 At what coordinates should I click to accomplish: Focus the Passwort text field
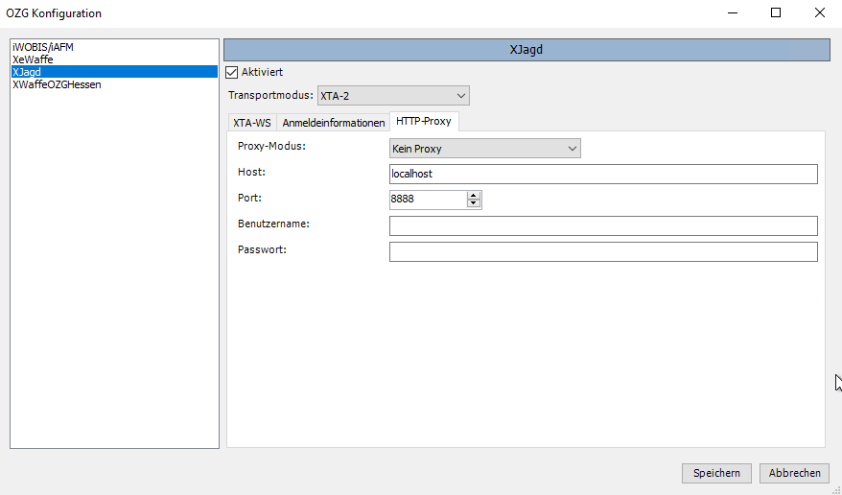pyautogui.click(x=602, y=251)
